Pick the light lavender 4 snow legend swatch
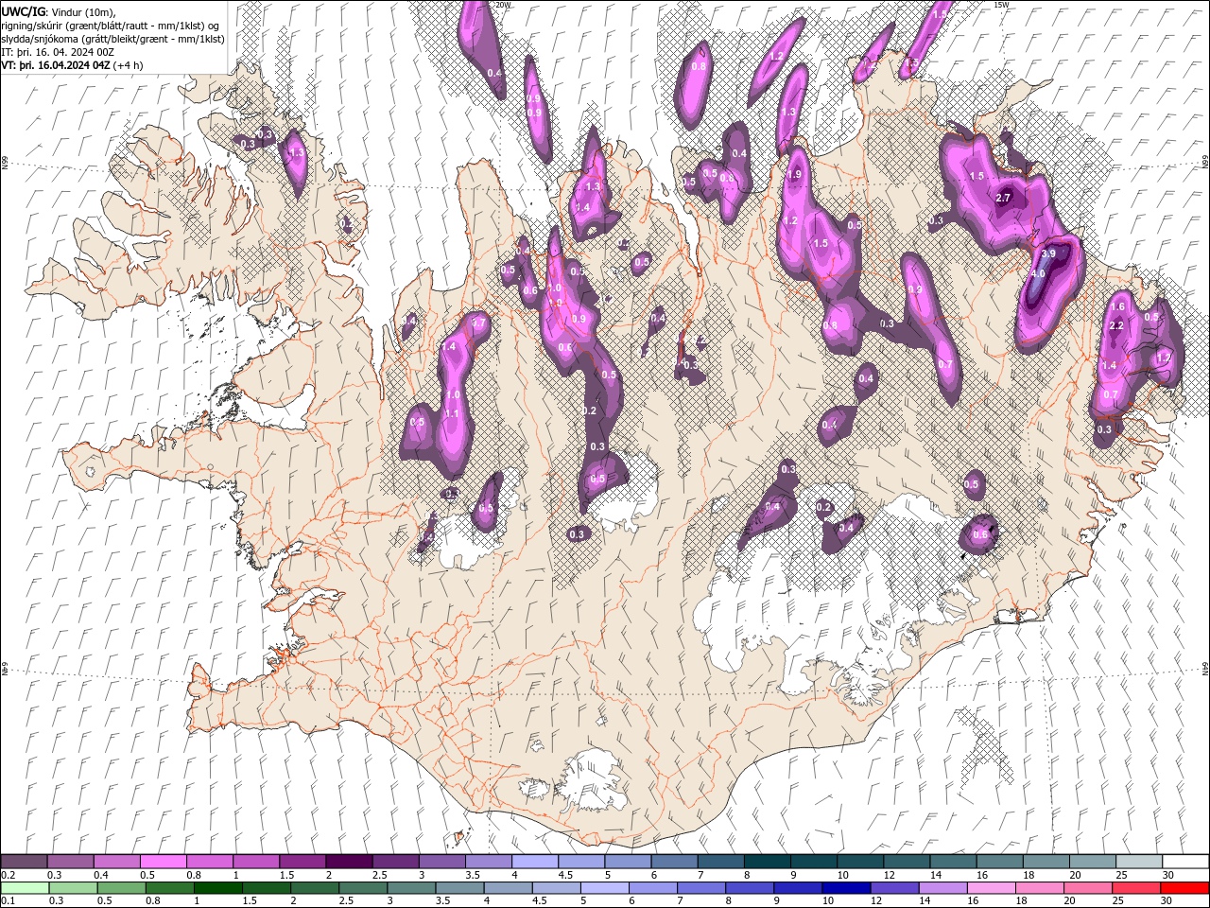This screenshot has width=1210, height=908. pyautogui.click(x=535, y=862)
